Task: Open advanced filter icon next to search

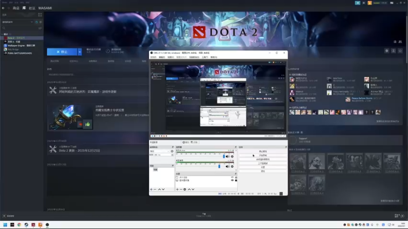Action: [x=40, y=28]
